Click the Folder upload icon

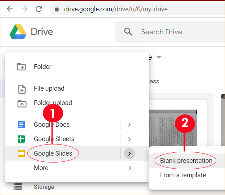(x=22, y=104)
